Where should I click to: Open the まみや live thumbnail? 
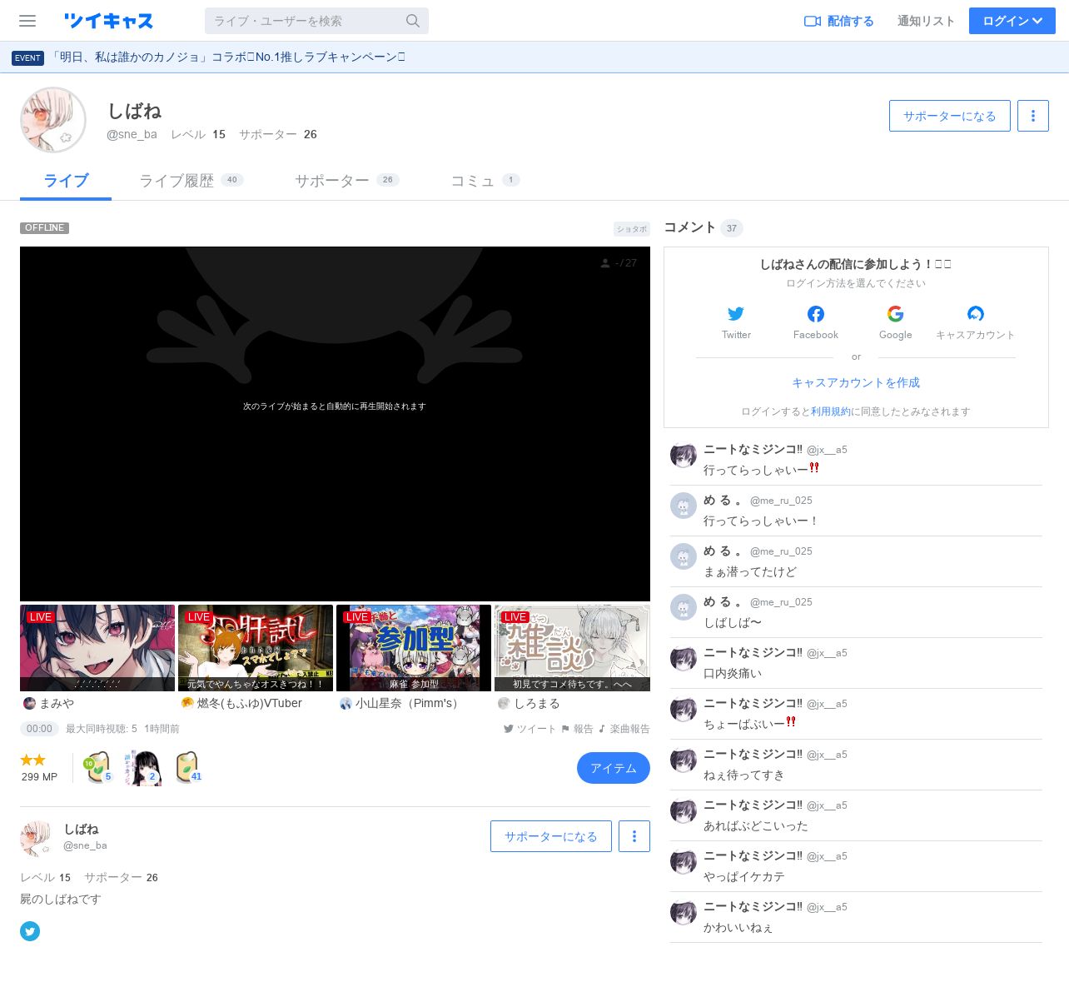(x=97, y=648)
